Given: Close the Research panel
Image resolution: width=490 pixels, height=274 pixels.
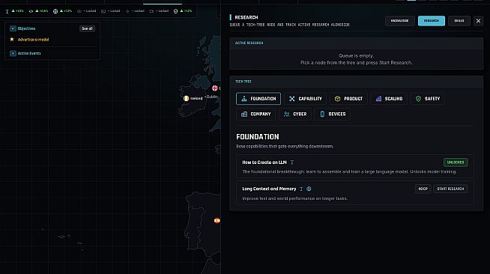Looking at the screenshot, I should point(478,21).
